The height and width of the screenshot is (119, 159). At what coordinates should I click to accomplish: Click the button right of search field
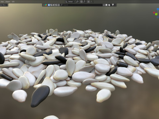[104, 5]
